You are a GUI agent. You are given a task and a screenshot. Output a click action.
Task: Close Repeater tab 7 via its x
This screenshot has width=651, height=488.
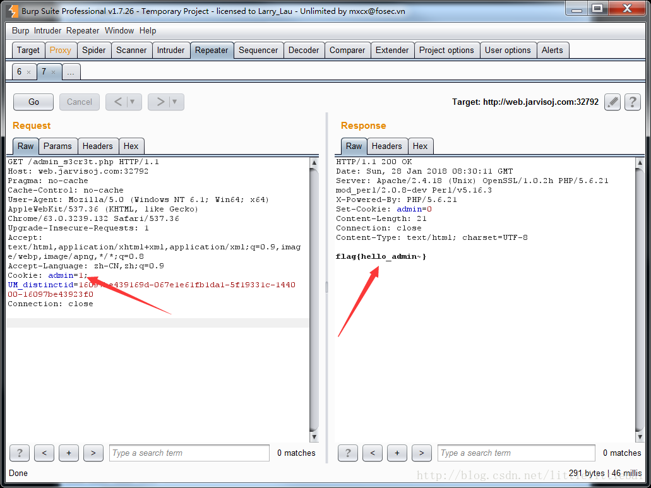point(53,72)
